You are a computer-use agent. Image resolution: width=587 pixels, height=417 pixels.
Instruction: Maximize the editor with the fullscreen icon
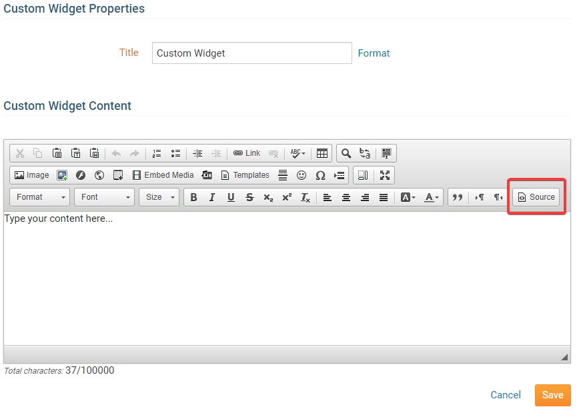coord(385,175)
